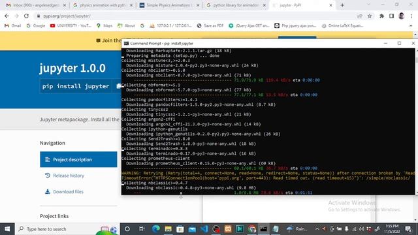This screenshot has width=418, height=235.
Task: Reload the PyPI page
Action: pyautogui.click(x=26, y=16)
